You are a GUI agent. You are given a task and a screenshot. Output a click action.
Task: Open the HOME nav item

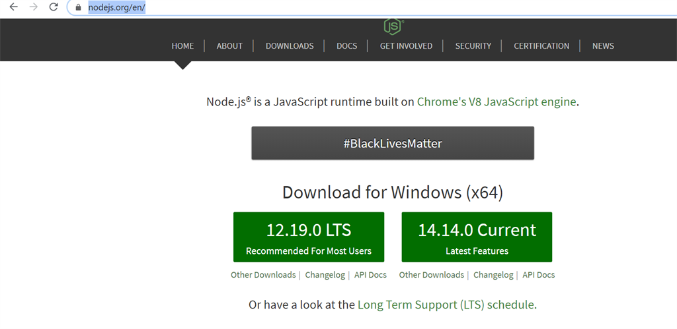[x=182, y=46]
